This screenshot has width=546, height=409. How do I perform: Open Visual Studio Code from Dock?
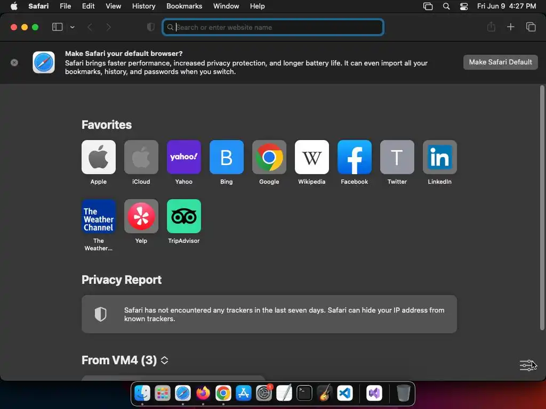[x=345, y=394]
